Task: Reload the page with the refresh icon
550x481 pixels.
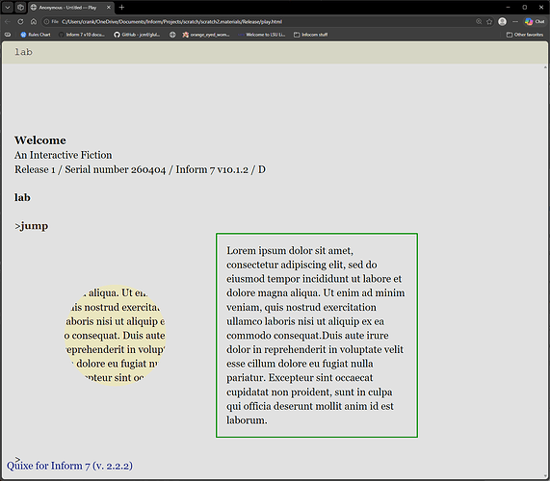Action: [x=20, y=22]
